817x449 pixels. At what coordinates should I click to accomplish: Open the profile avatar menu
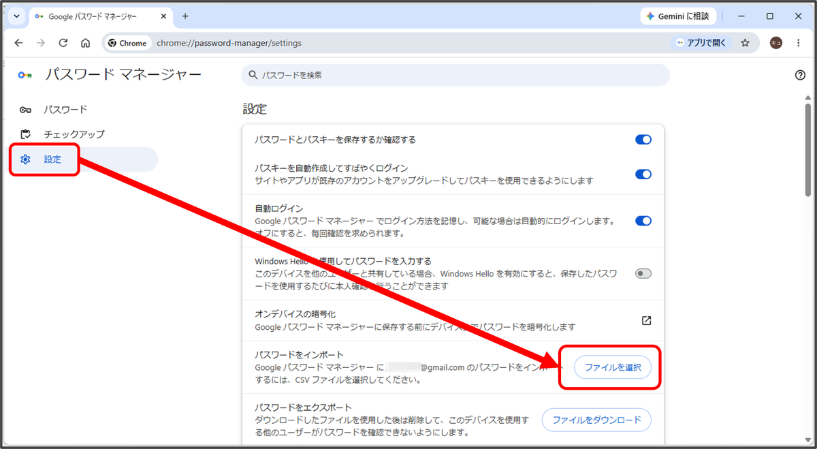pos(776,43)
